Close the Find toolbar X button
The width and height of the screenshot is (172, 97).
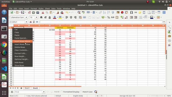[x=12, y=92]
